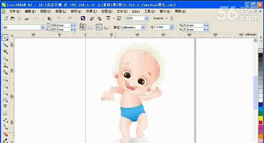Pick the yellow palette swatch
Image resolution: width=264 pixels, height=143 pixels.
pyautogui.click(x=260, y=118)
